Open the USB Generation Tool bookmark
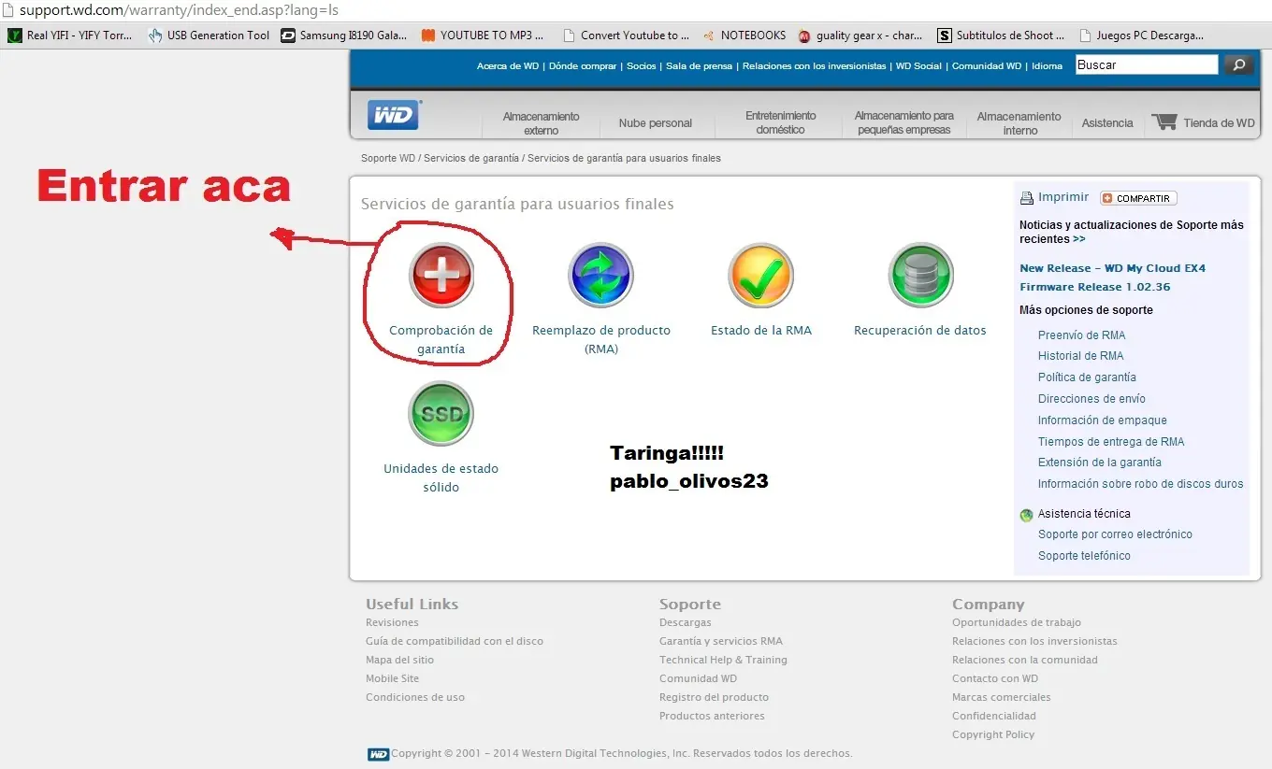The height and width of the screenshot is (769, 1272). click(209, 36)
